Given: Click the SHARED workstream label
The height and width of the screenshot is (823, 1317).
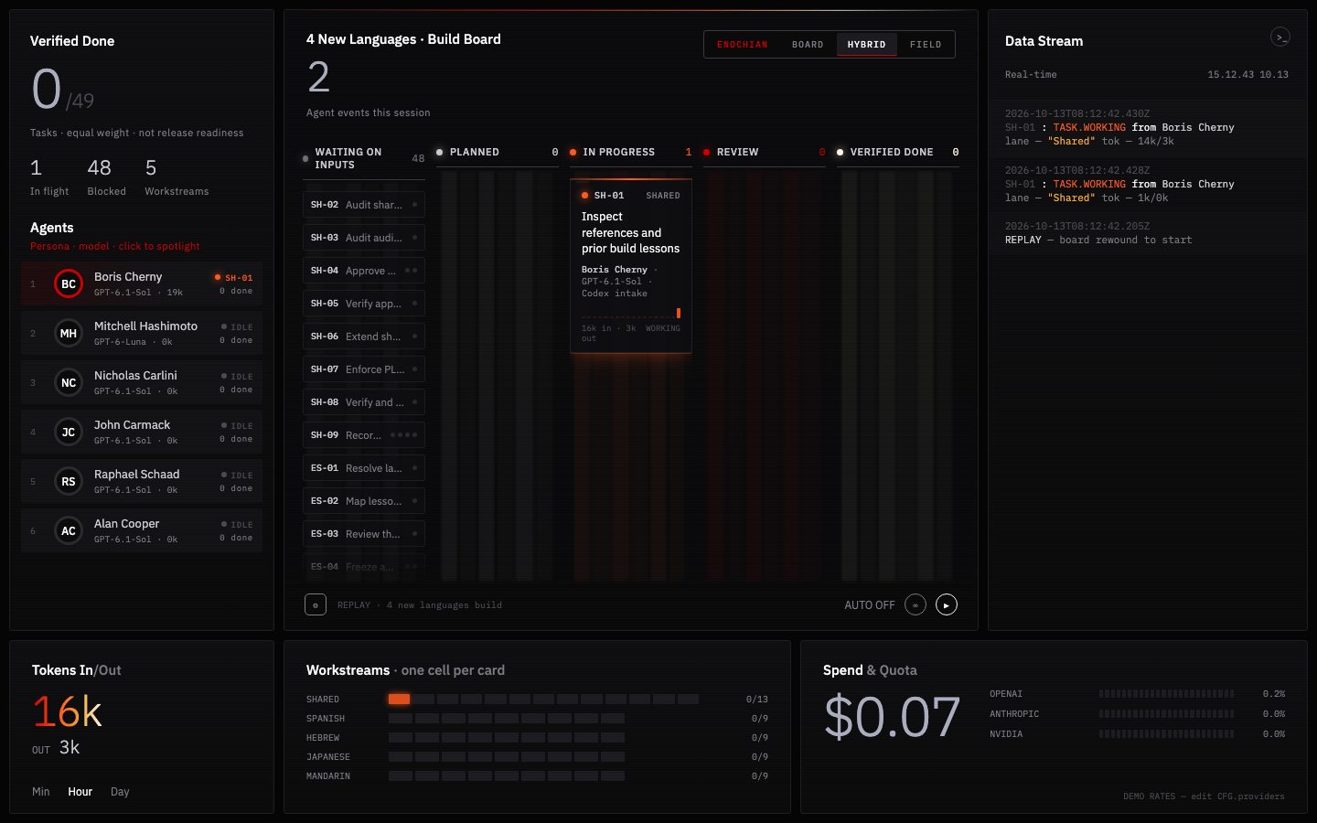Looking at the screenshot, I should (x=323, y=700).
